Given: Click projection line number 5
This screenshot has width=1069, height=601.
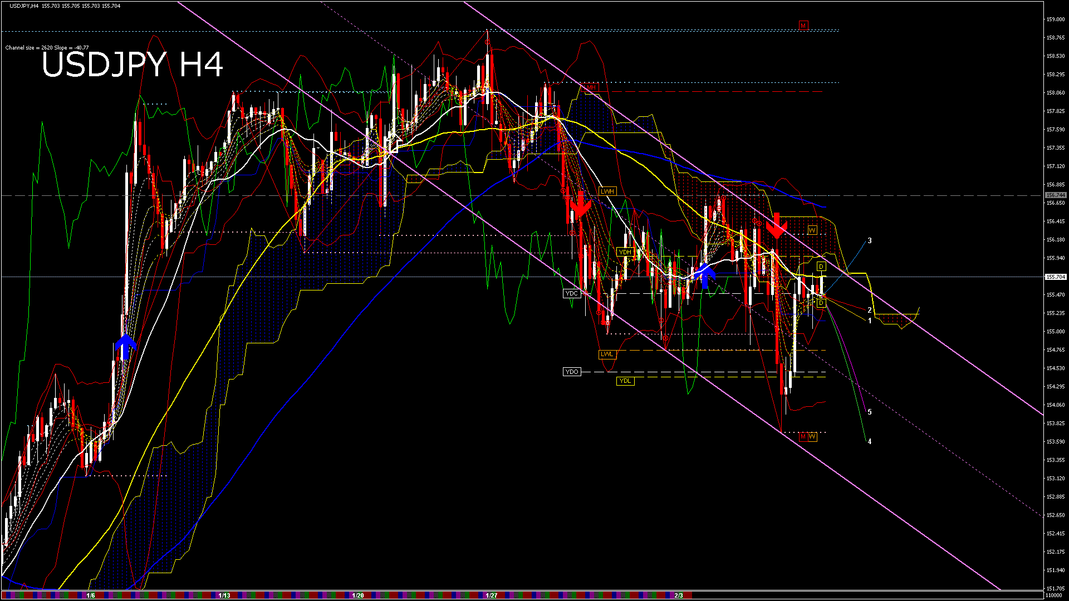Looking at the screenshot, I should [870, 412].
